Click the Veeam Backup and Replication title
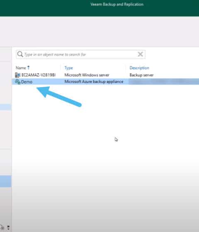The image size is (199, 232). click(x=117, y=5)
